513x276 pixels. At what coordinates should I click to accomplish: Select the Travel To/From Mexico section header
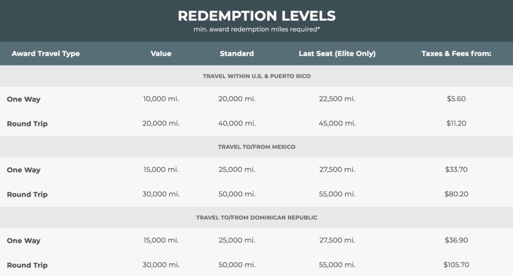pos(256,147)
